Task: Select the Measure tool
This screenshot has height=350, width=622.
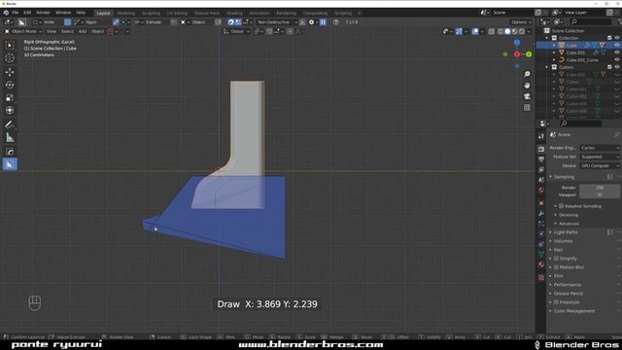Action: pos(10,138)
